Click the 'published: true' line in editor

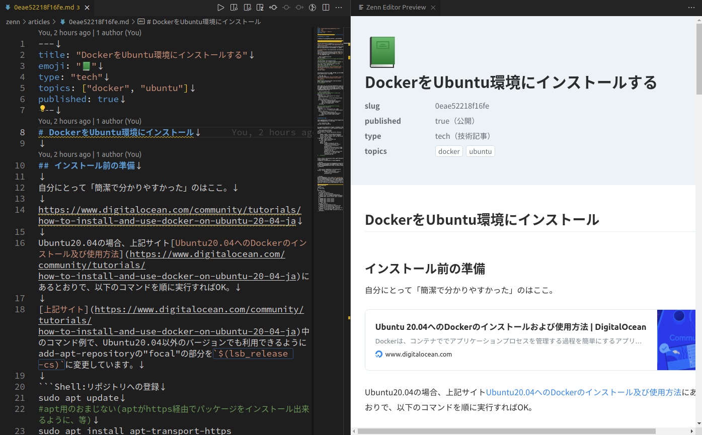[82, 99]
